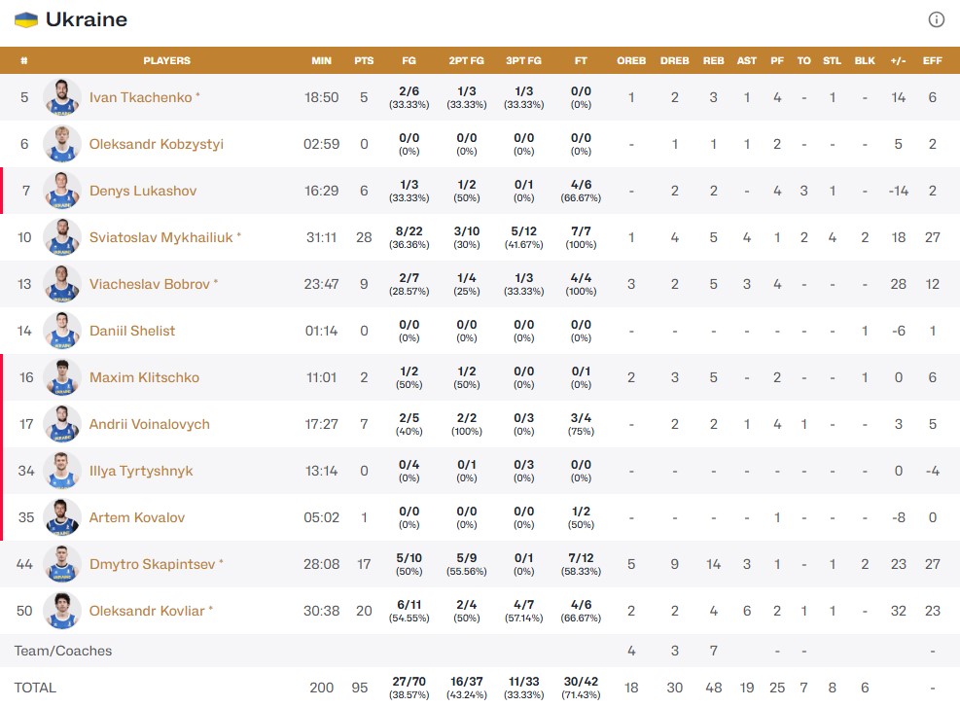Click the 2PT FG column header
The width and height of the screenshot is (960, 707).
pos(467,60)
